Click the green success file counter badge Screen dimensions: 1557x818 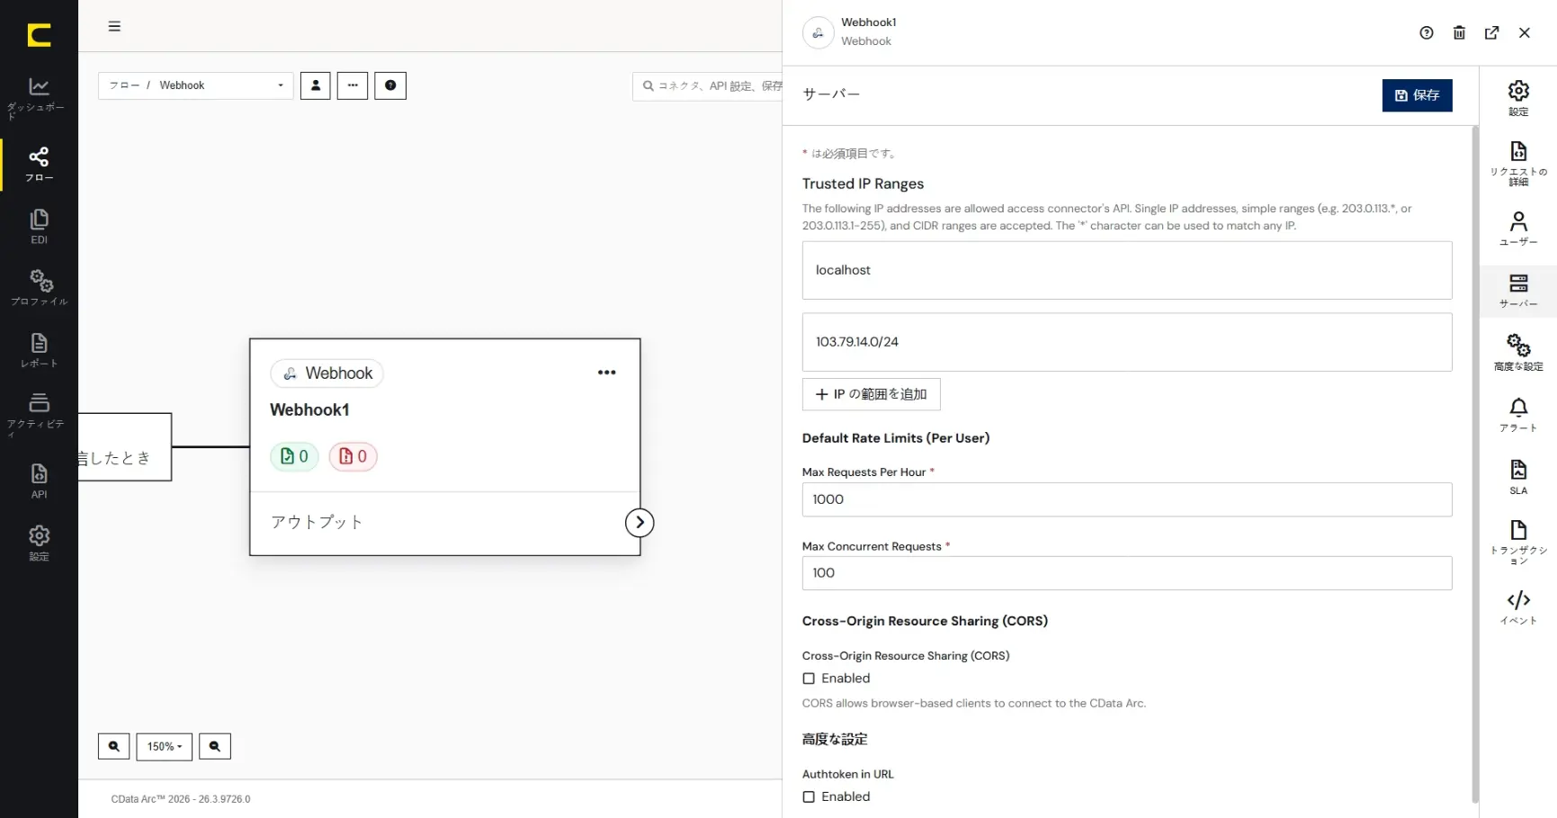(x=294, y=456)
